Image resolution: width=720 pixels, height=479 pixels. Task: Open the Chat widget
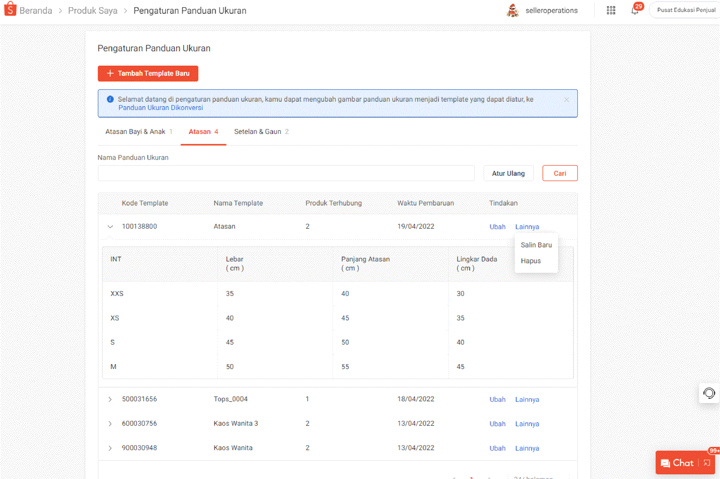click(x=681, y=462)
